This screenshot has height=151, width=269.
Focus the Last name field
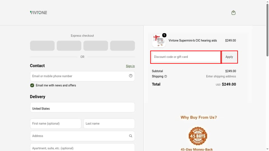pos(109,124)
